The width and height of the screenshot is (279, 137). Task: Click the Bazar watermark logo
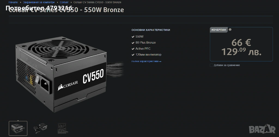(x=262, y=129)
